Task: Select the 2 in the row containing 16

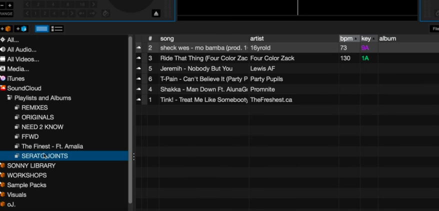Action: point(38,4)
